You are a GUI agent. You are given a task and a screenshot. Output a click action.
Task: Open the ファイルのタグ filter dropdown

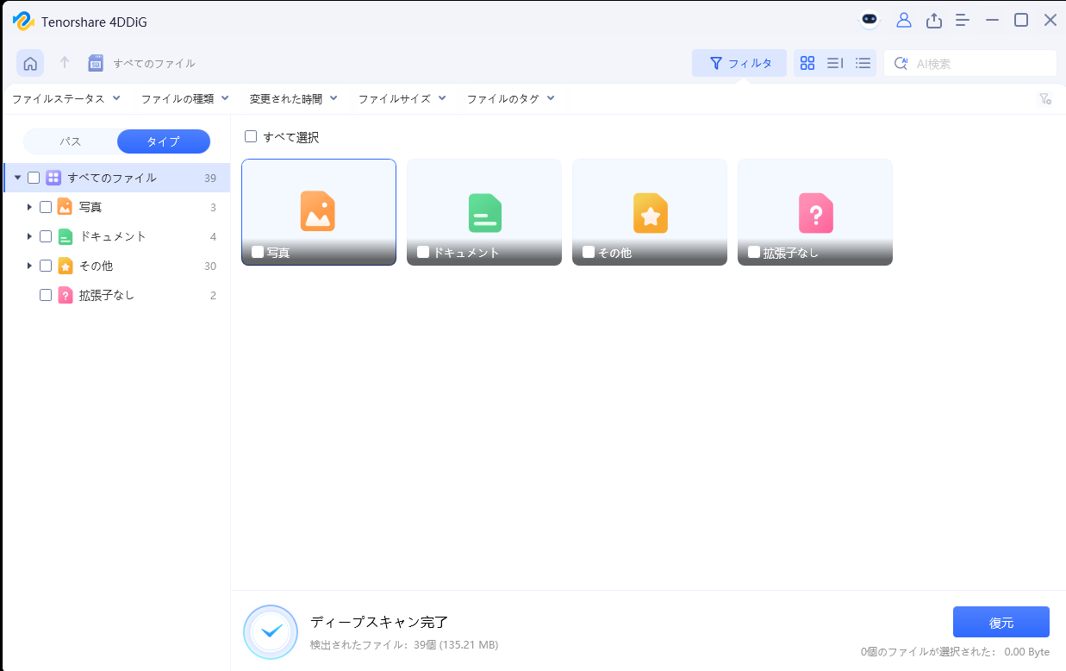click(511, 99)
